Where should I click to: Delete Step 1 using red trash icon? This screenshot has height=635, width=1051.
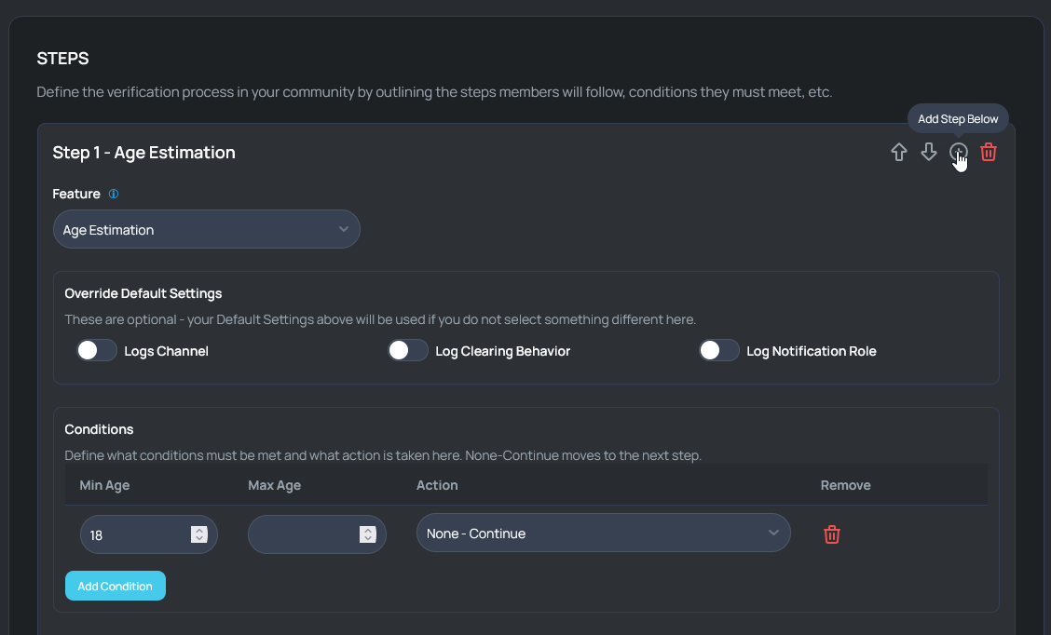click(x=989, y=153)
